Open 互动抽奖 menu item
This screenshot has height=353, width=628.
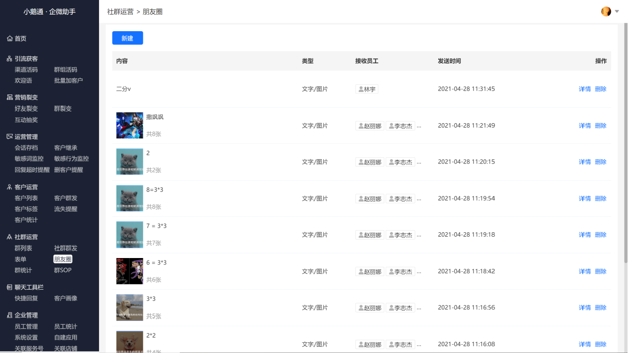click(26, 120)
